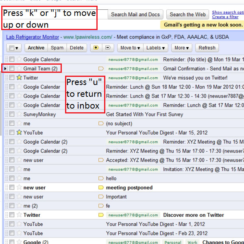The image size is (244, 244).
Task: Unstar the YouTube Digest Mar 15 email
Action: [19, 132]
